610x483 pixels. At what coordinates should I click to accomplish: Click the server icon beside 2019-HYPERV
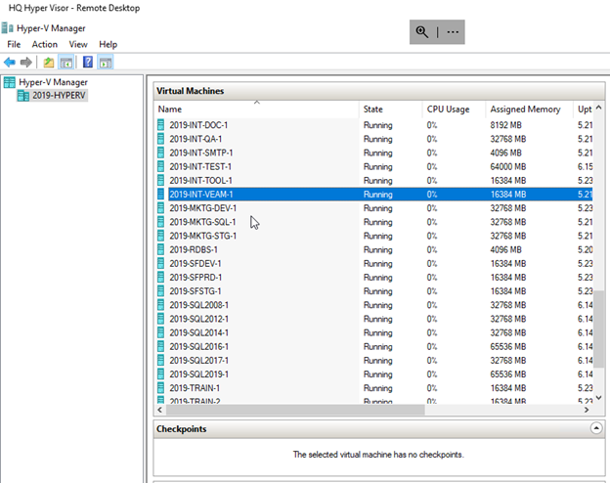pyautogui.click(x=23, y=96)
